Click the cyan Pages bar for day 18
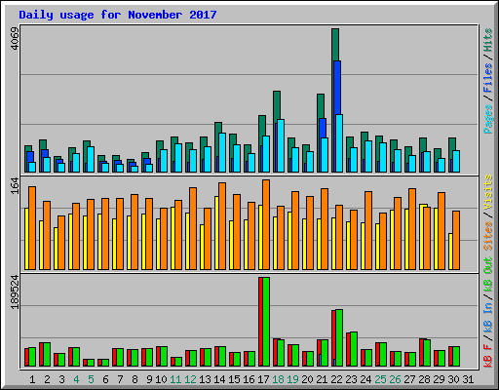The width and height of the screenshot is (499, 390). pos(281,145)
